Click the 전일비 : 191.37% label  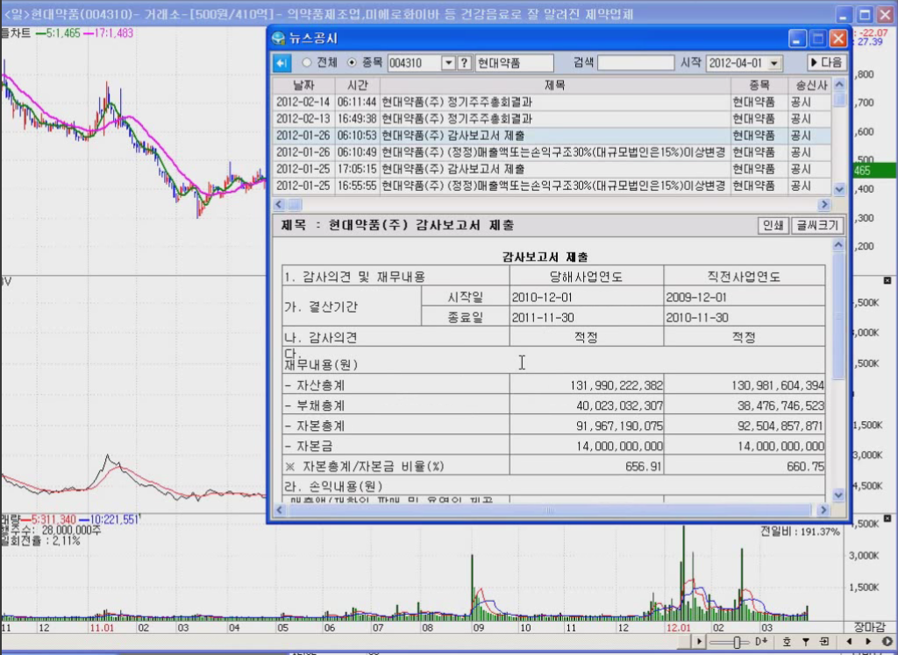pos(800,532)
